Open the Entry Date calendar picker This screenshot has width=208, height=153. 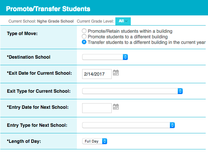[x=116, y=106]
